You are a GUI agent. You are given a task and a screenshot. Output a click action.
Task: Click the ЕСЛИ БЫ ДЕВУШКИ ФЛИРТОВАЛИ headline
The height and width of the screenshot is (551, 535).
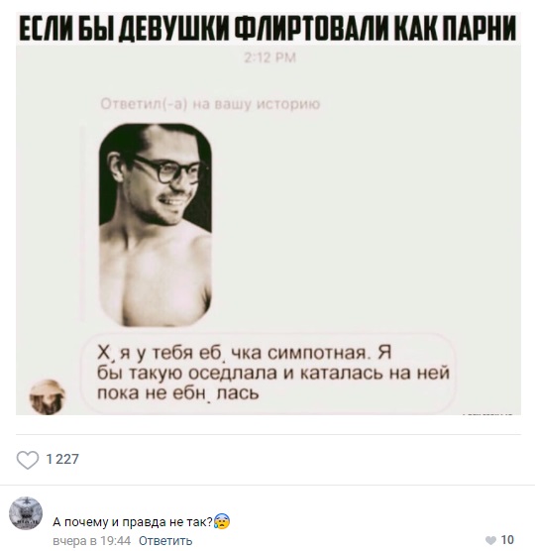click(x=268, y=28)
